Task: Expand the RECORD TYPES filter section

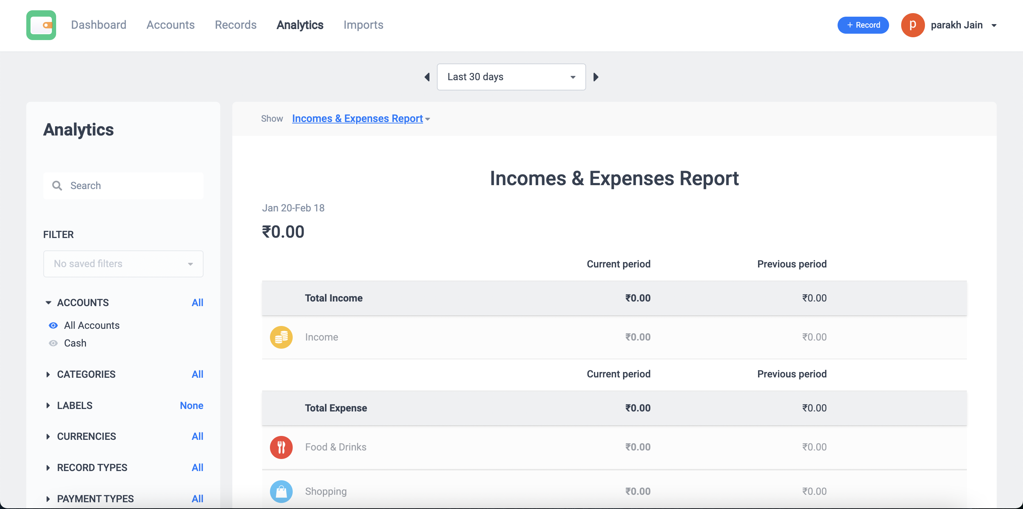Action: [x=48, y=468]
